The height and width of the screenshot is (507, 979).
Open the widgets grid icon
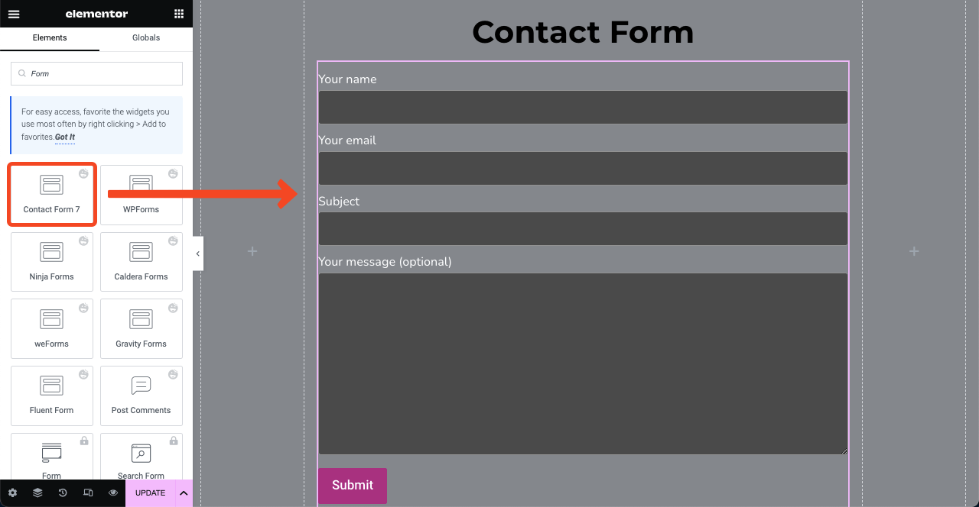(x=179, y=14)
